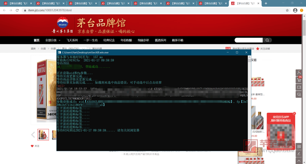Screen dimensions: 306x164
Task: Click the previous thumbnail arrow
Action: click(33, 135)
